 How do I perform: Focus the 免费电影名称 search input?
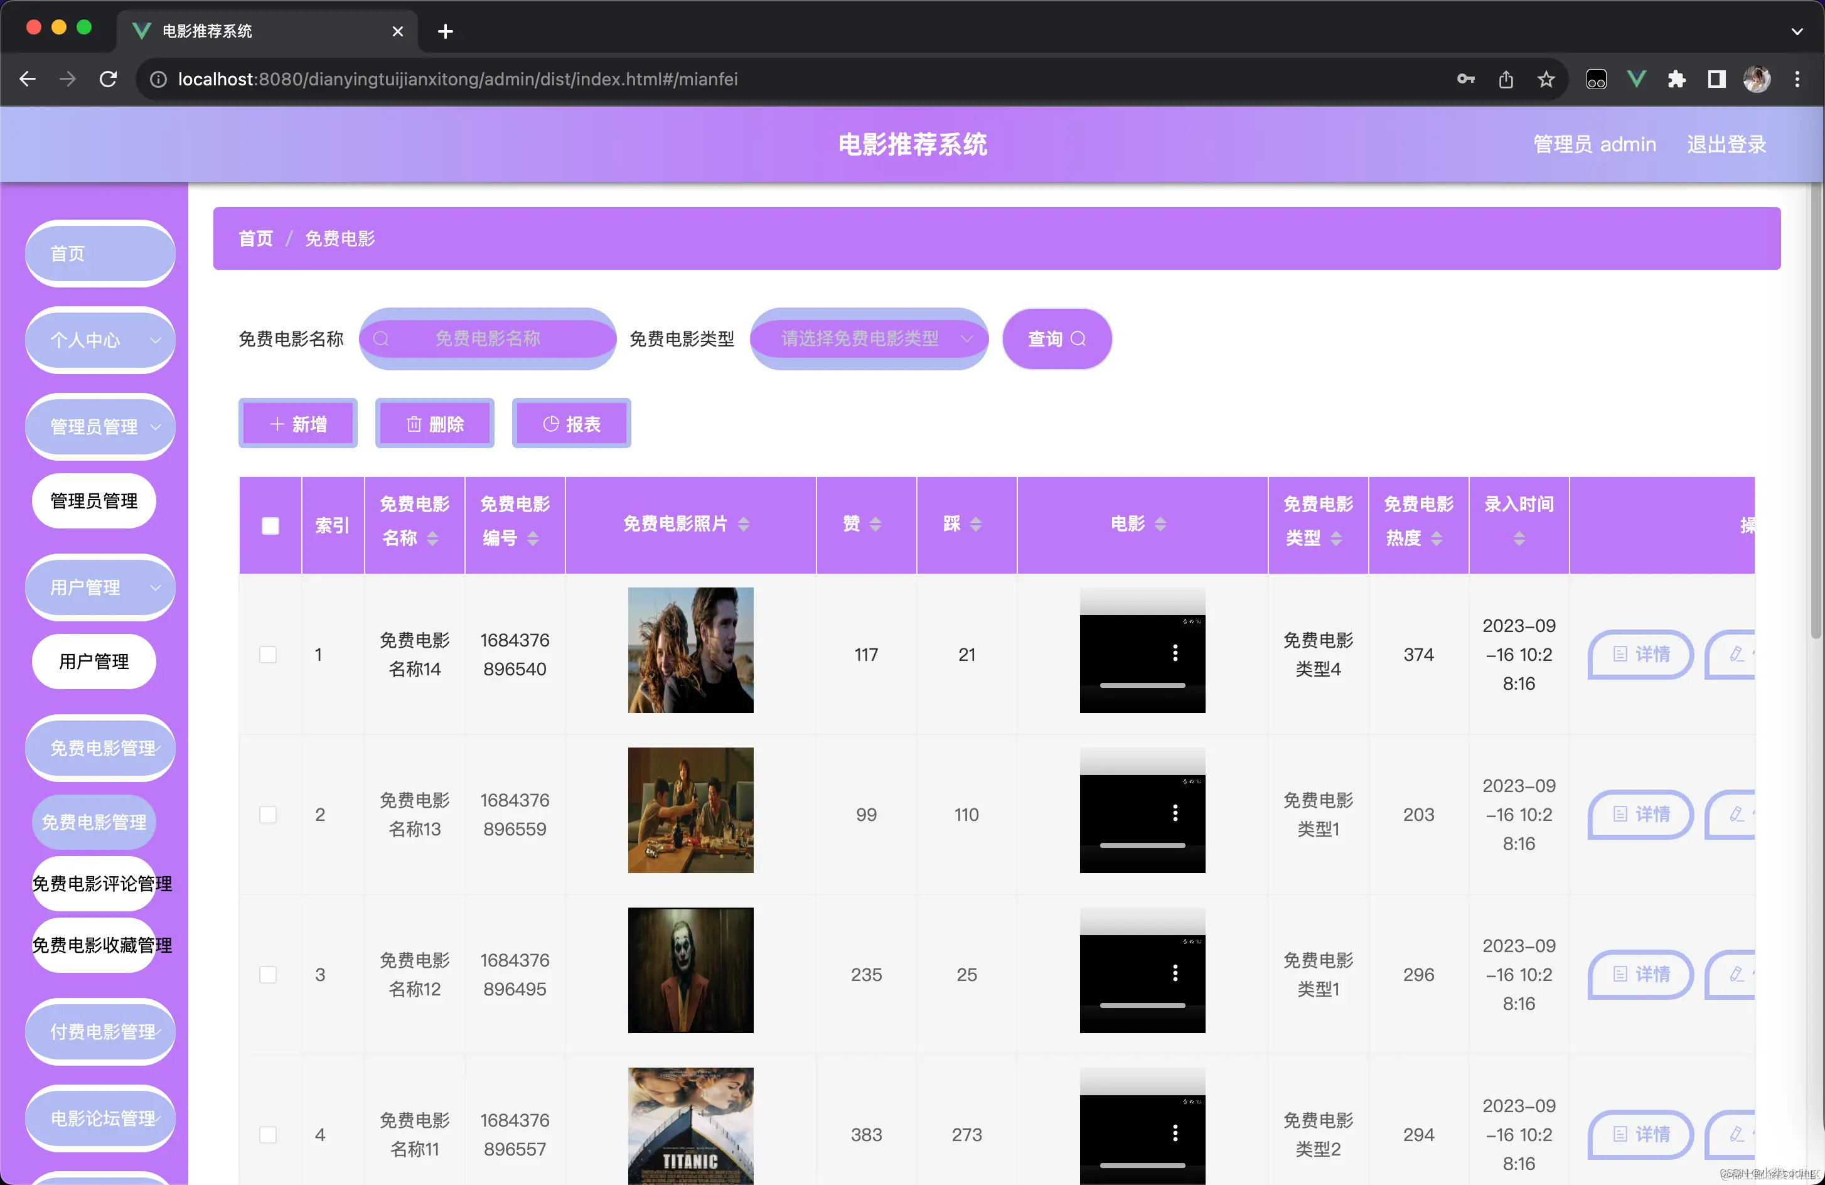(x=488, y=338)
